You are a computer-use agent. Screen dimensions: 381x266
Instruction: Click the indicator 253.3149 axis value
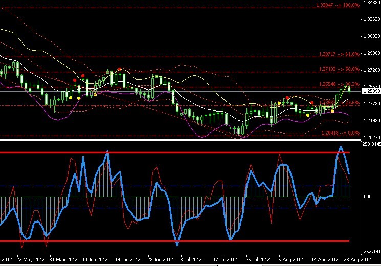[x=371, y=144]
